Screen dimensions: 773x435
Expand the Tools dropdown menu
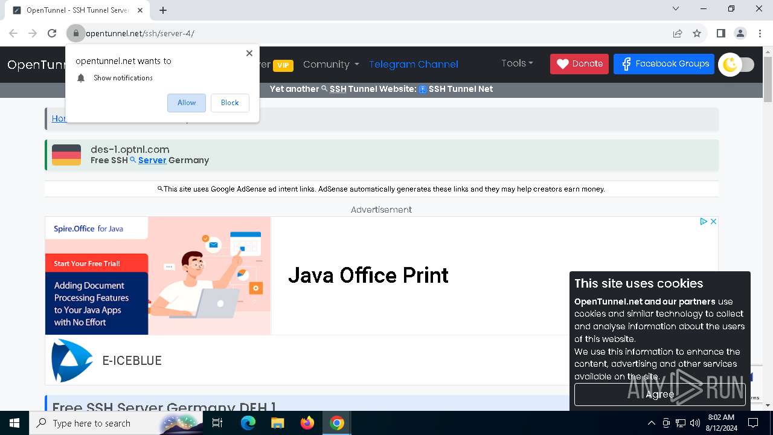pyautogui.click(x=517, y=63)
